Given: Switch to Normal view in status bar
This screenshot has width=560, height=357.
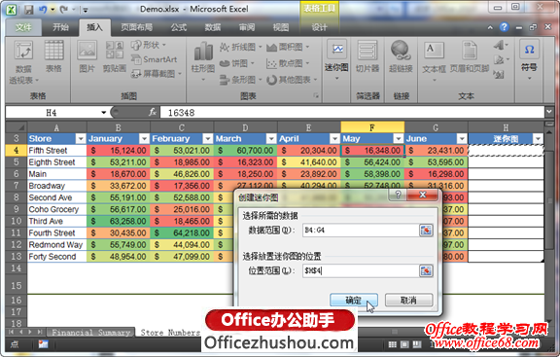Looking at the screenshot, I should (x=393, y=344).
